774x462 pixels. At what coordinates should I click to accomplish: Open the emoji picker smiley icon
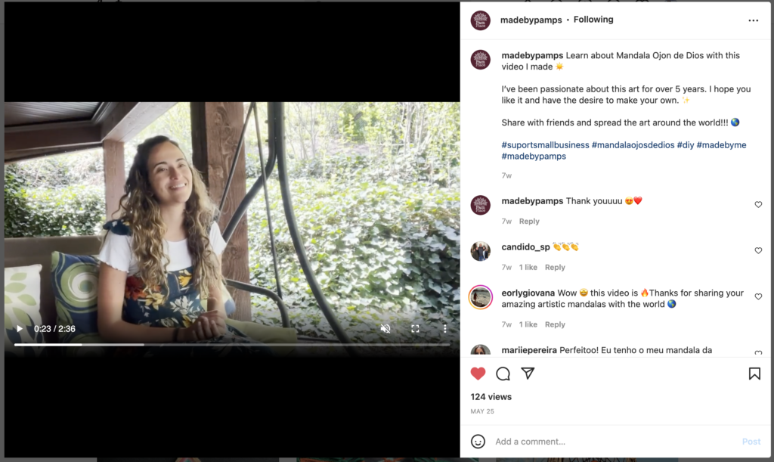[x=478, y=441]
